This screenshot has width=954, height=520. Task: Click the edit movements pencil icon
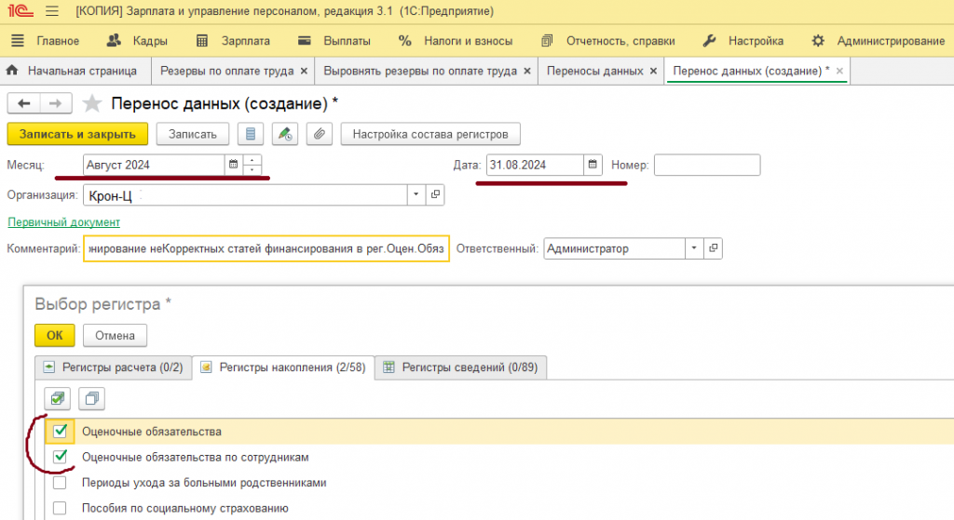285,134
